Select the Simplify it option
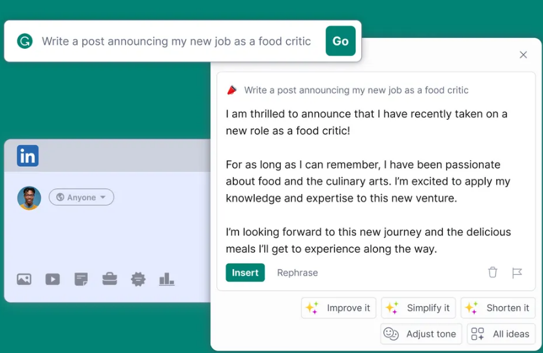Screen dimensions: 543x353 [418, 308]
